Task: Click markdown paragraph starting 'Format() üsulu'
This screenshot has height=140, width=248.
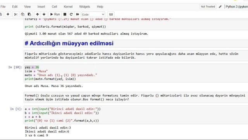Action: [135, 98]
